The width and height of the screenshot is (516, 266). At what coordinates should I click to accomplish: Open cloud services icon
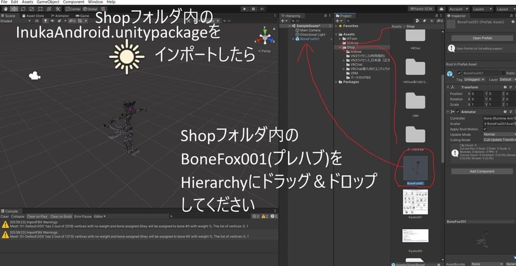tap(441, 9)
